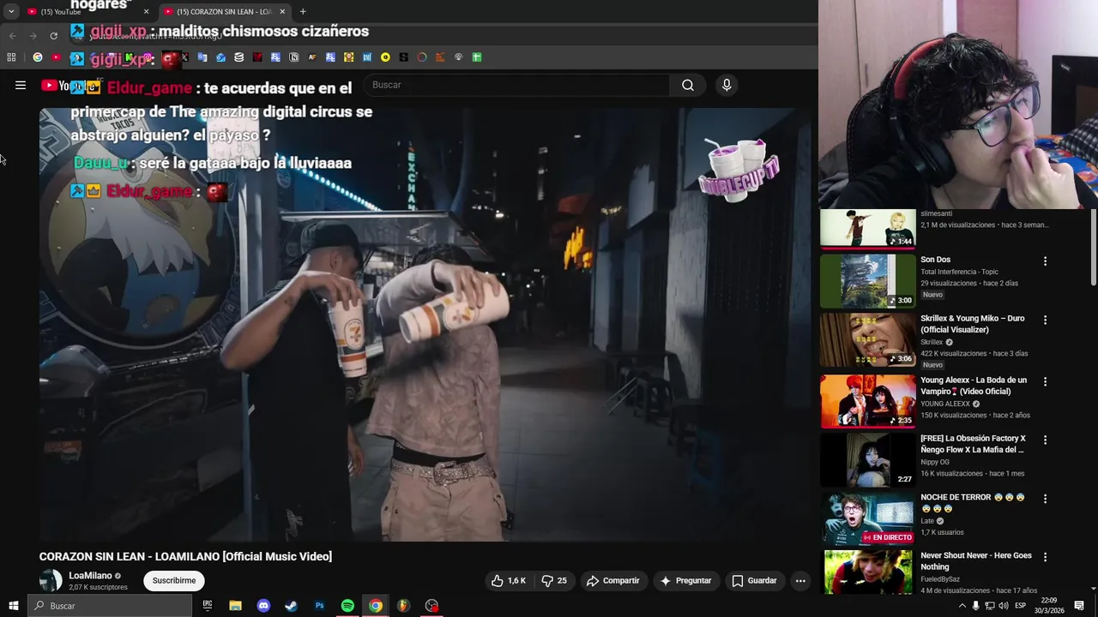
Task: Click the 'FueledBySaz' channel text
Action: point(940,579)
